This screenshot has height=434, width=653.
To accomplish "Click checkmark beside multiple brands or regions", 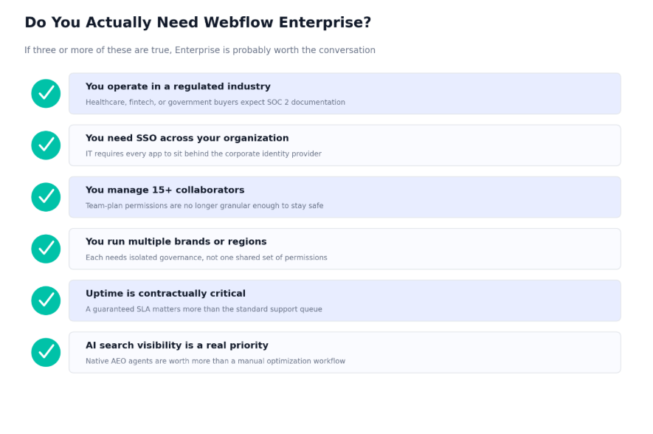I will tap(46, 249).
